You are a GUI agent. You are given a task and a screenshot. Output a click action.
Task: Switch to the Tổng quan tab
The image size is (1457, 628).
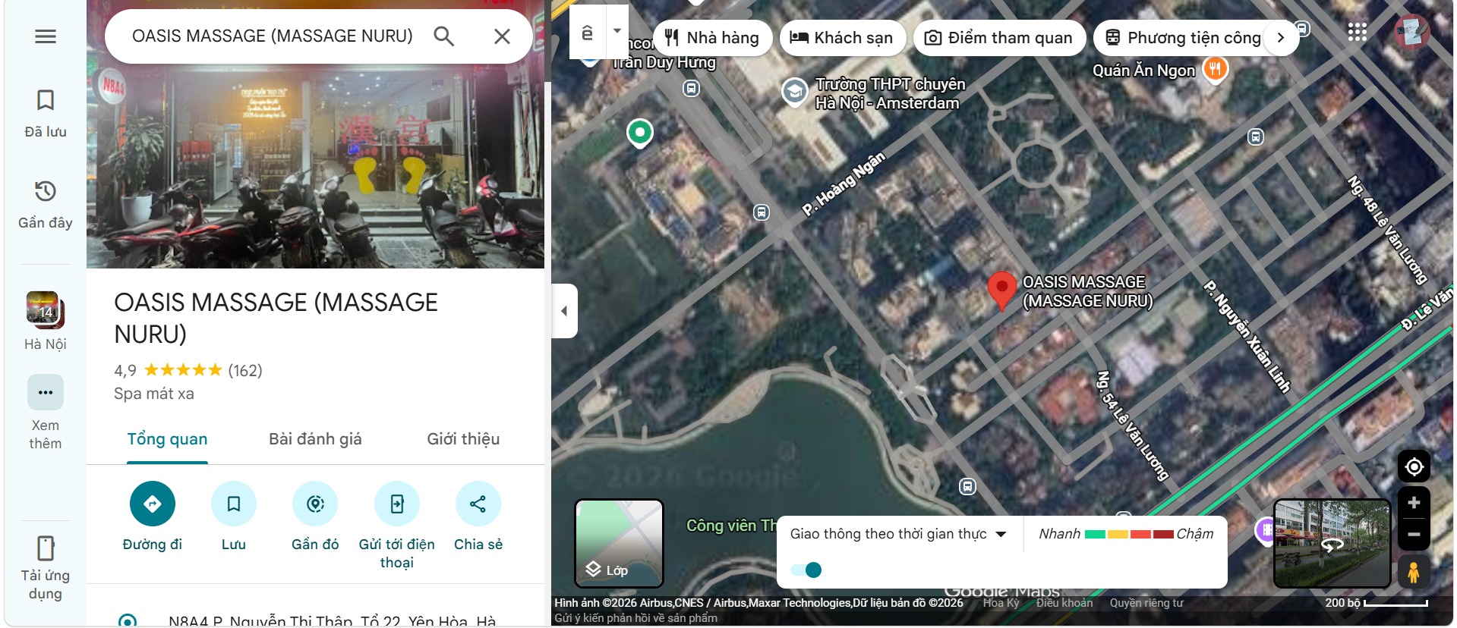coord(167,439)
